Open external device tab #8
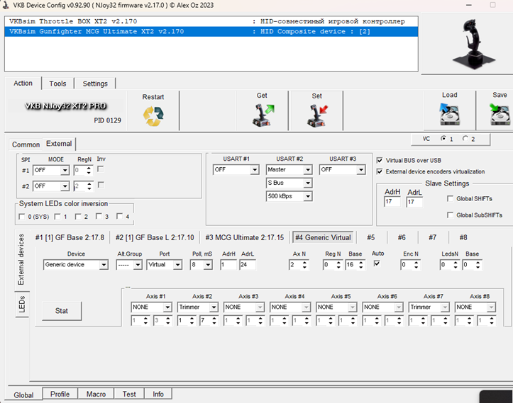Image resolution: width=513 pixels, height=403 pixels. point(463,237)
